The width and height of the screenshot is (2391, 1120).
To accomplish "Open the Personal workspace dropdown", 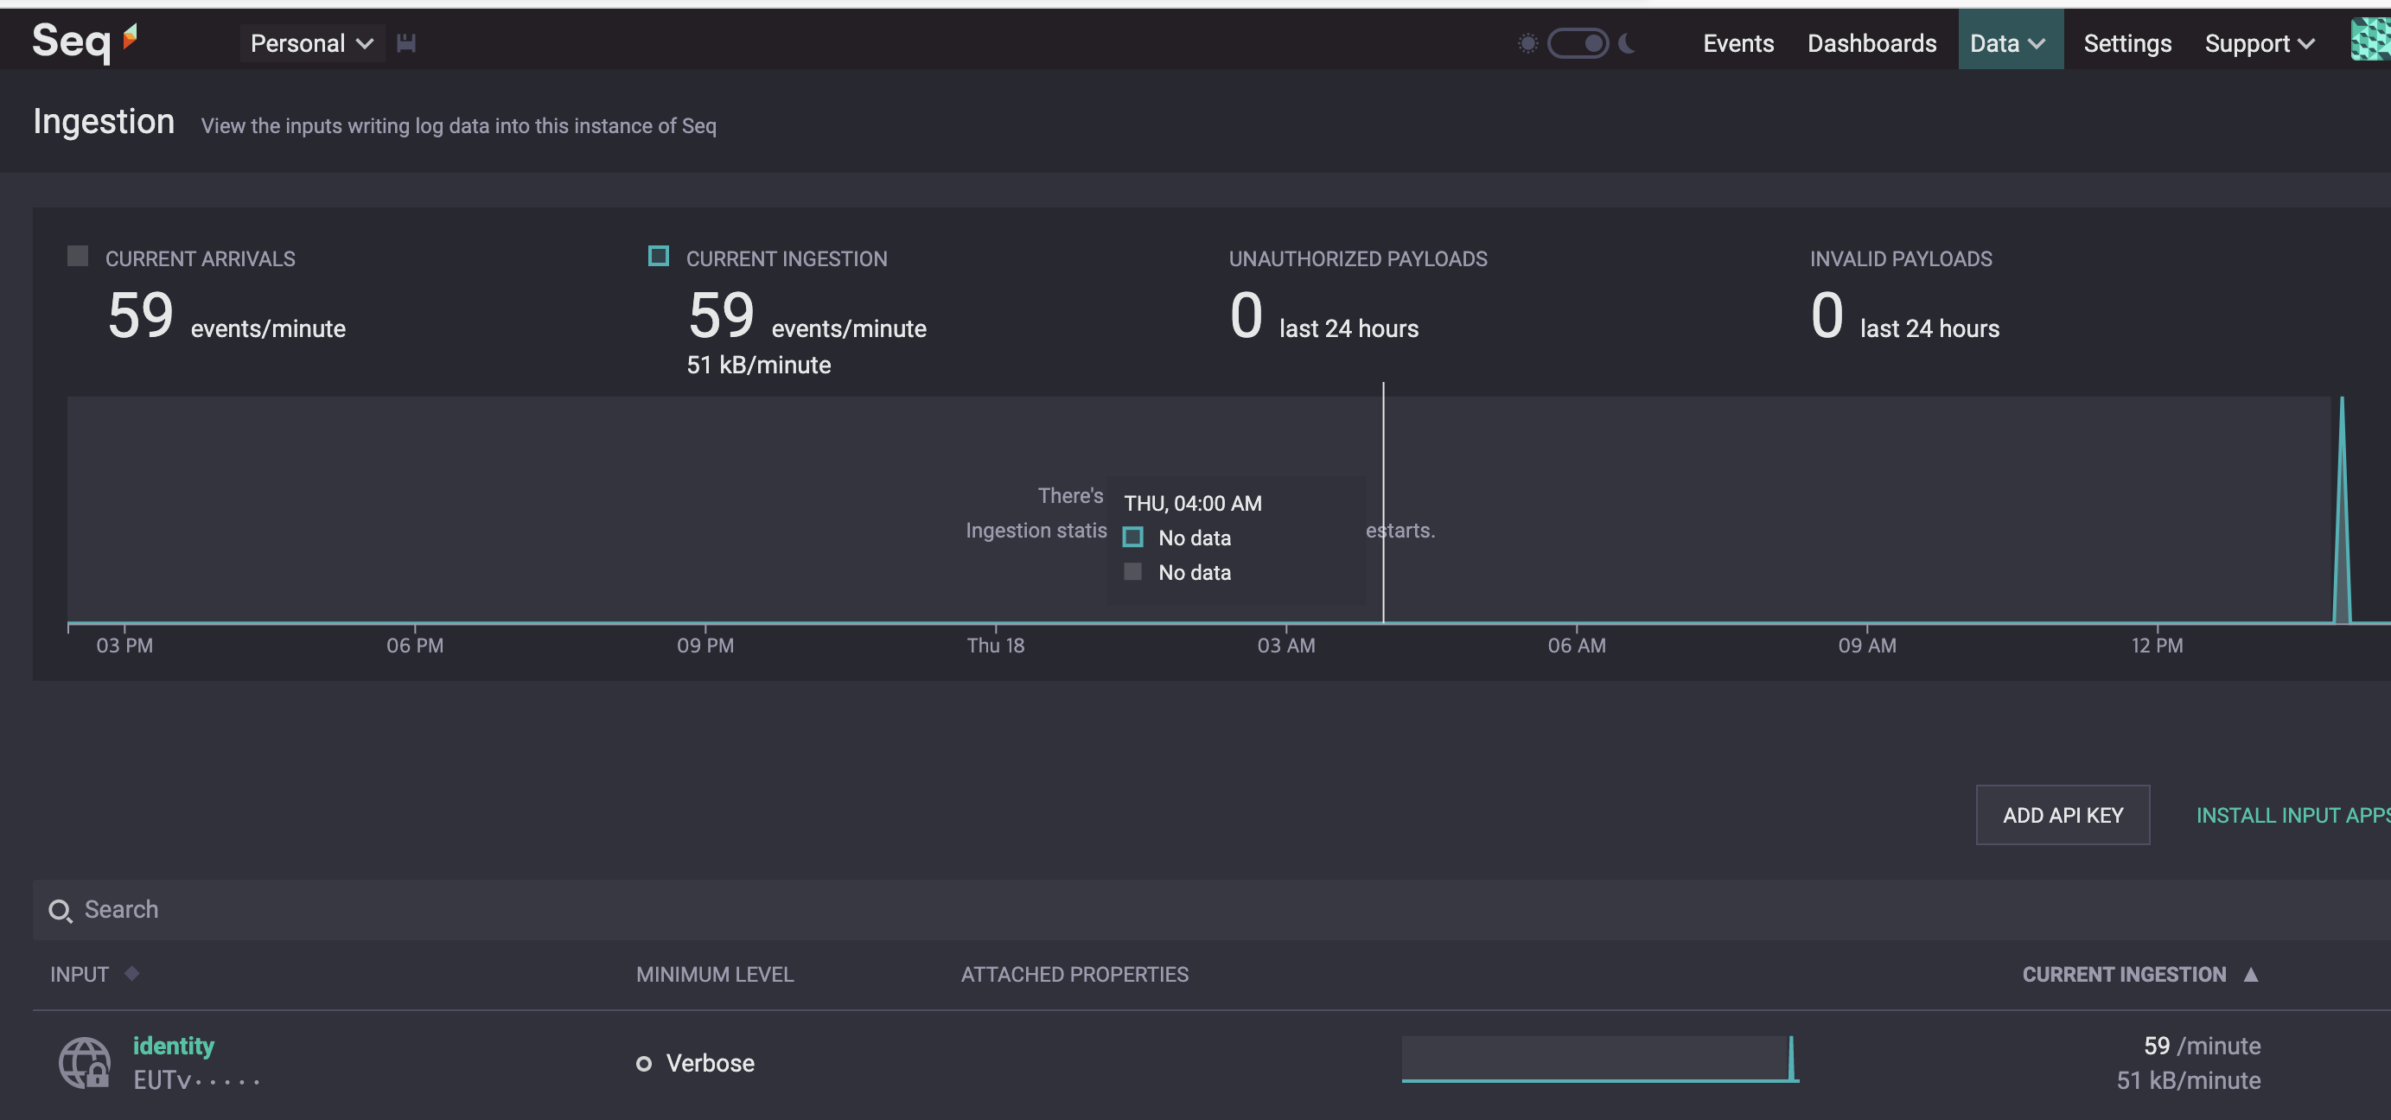I will (312, 42).
